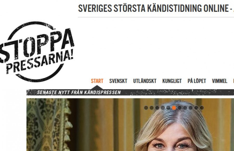Navigate to the VIMMEL page
This screenshot has width=234, height=151.
click(219, 81)
